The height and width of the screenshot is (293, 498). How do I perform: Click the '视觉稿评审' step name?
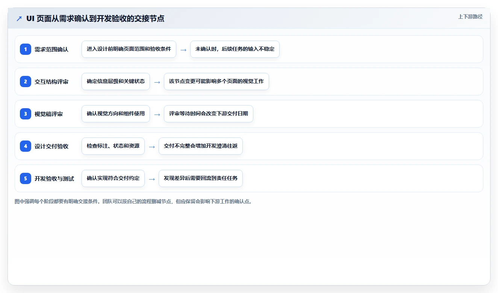pos(48,114)
